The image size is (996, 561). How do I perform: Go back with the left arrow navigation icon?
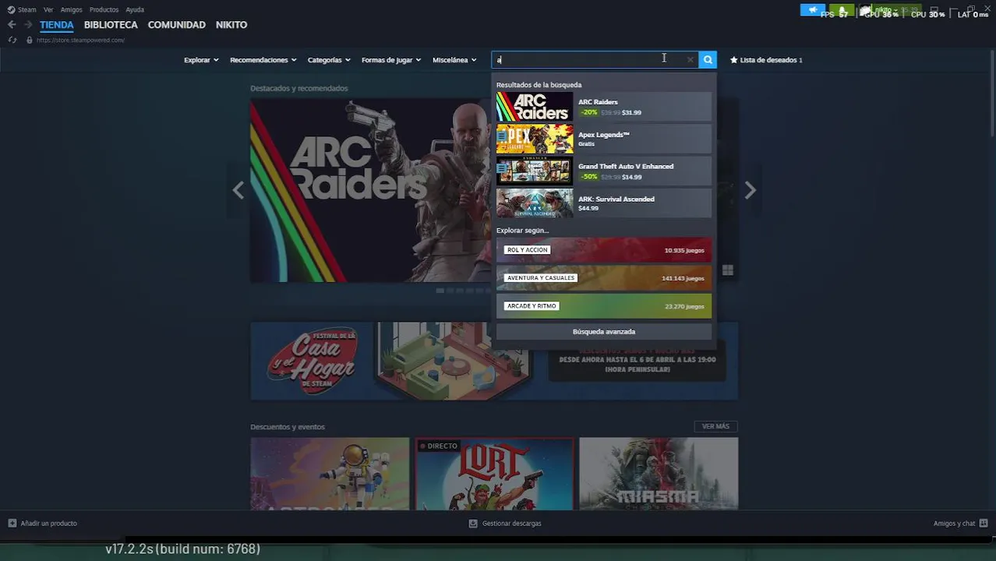[12, 25]
